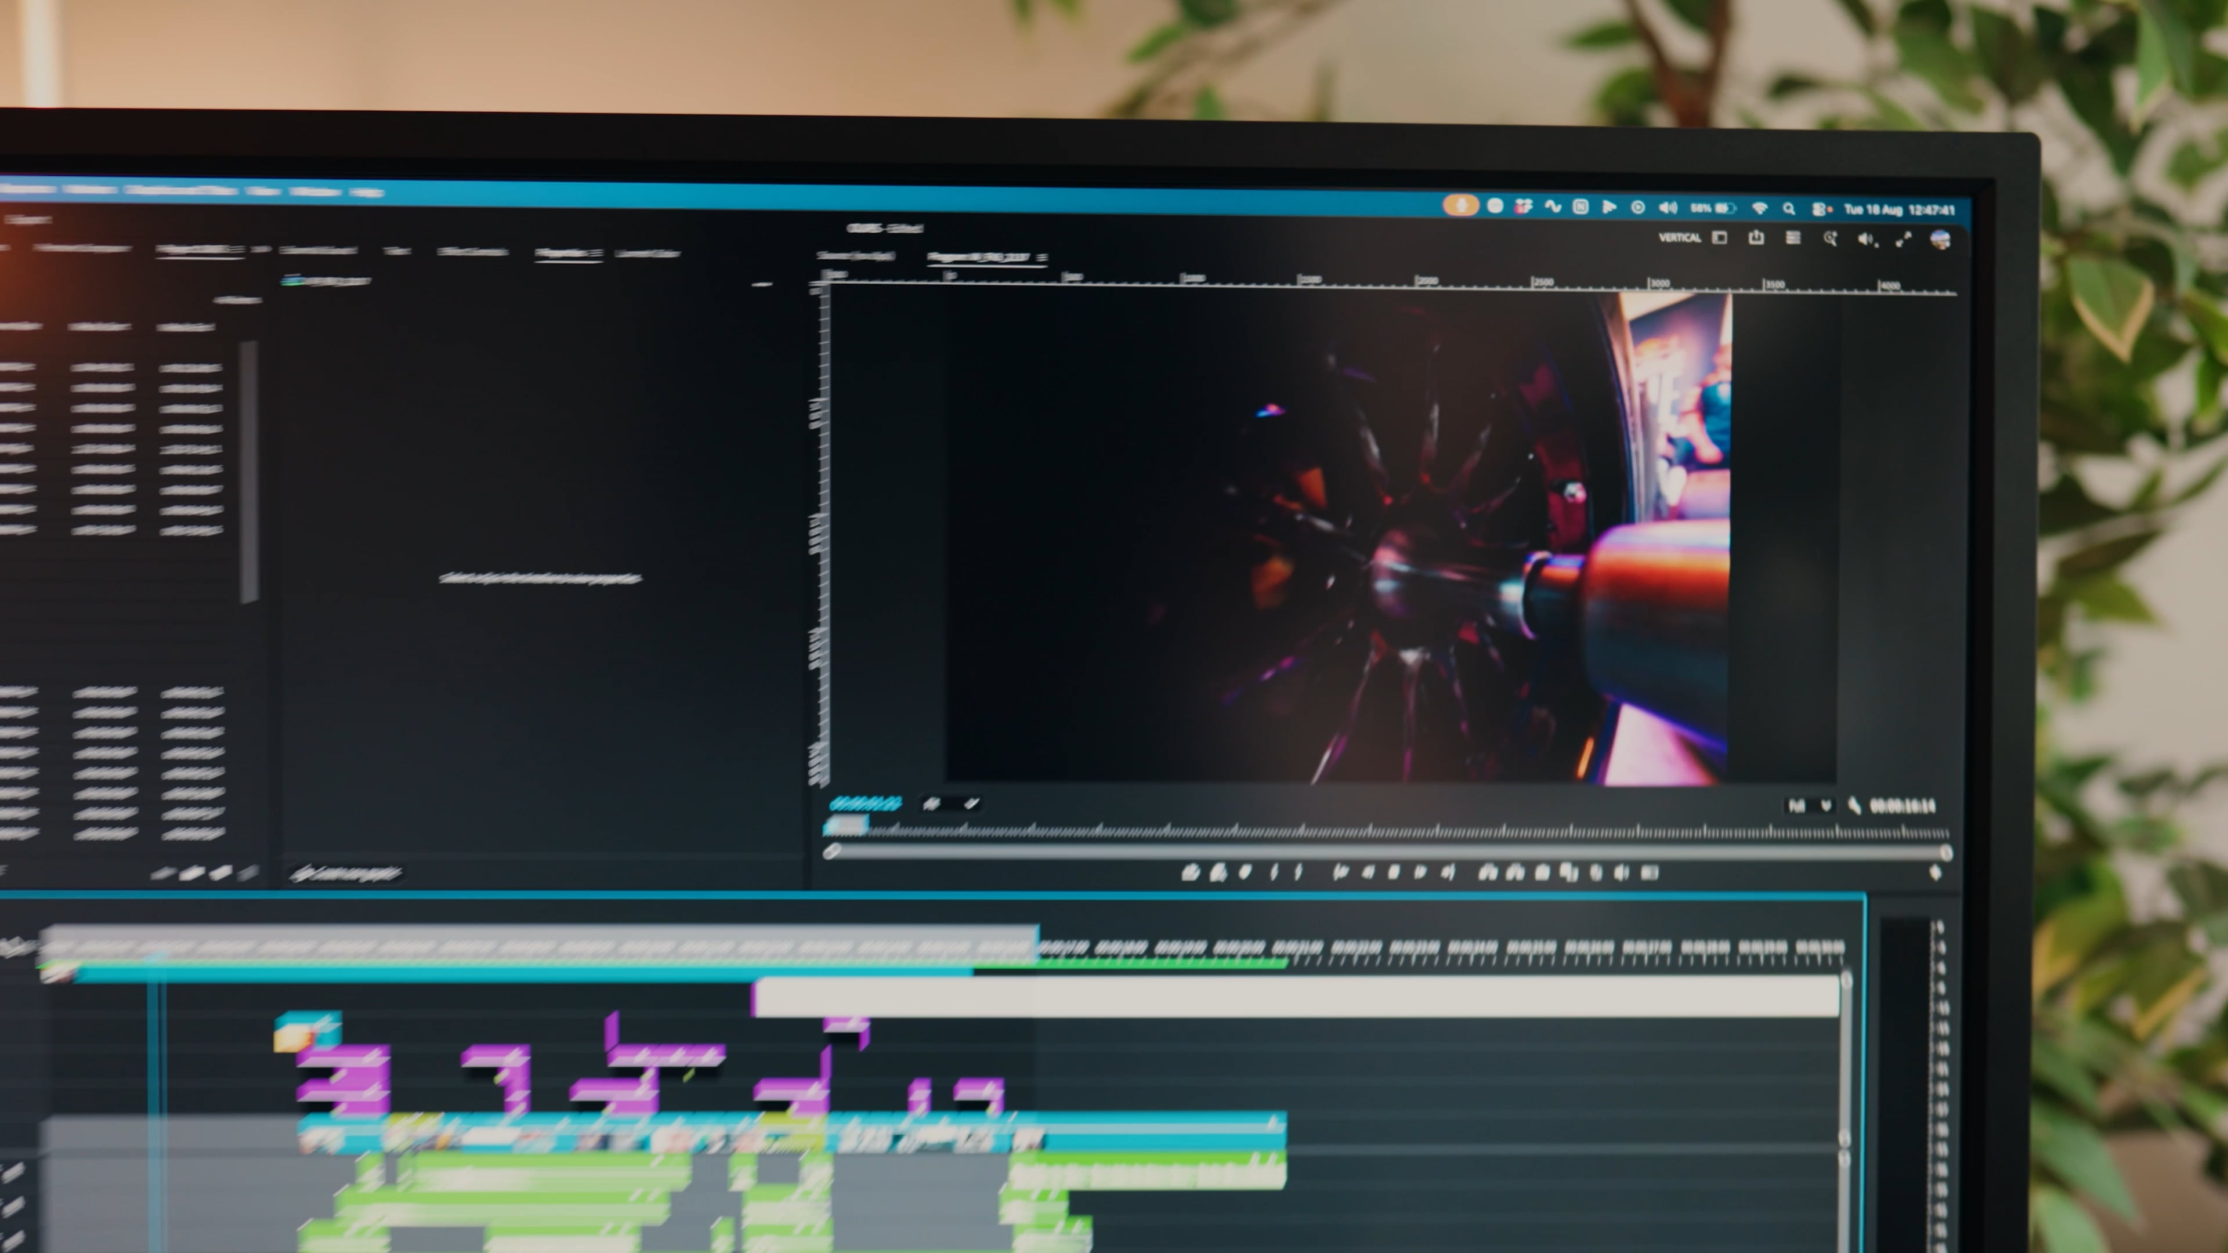Viewport: 2228px width, 1253px height.
Task: Click the microphone indicator in the macOS menu bar
Action: click(x=1461, y=206)
